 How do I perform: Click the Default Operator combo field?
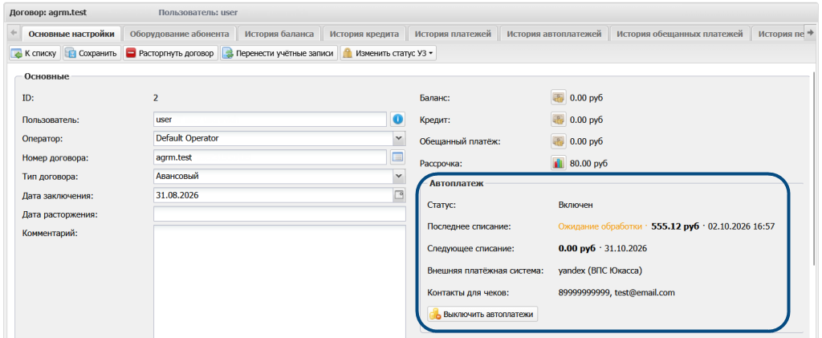[x=273, y=138]
